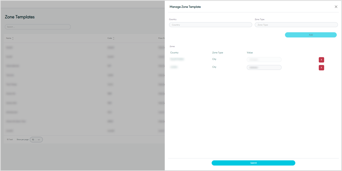
Task: Remove the second zone row
Action: point(321,68)
